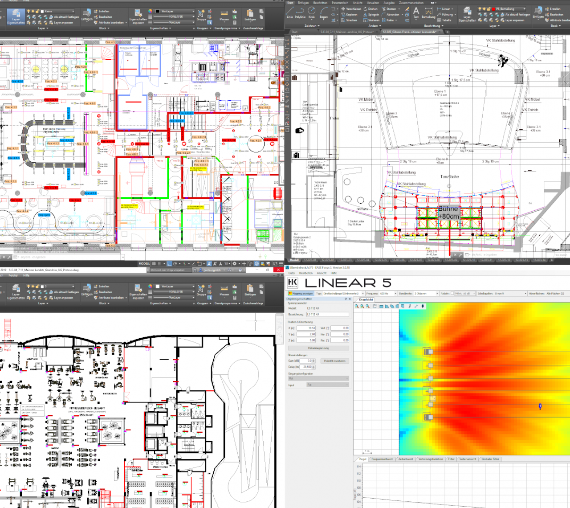The height and width of the screenshot is (508, 570).
Task: Switch to the Frequenzantwort tab
Action: pyautogui.click(x=382, y=459)
